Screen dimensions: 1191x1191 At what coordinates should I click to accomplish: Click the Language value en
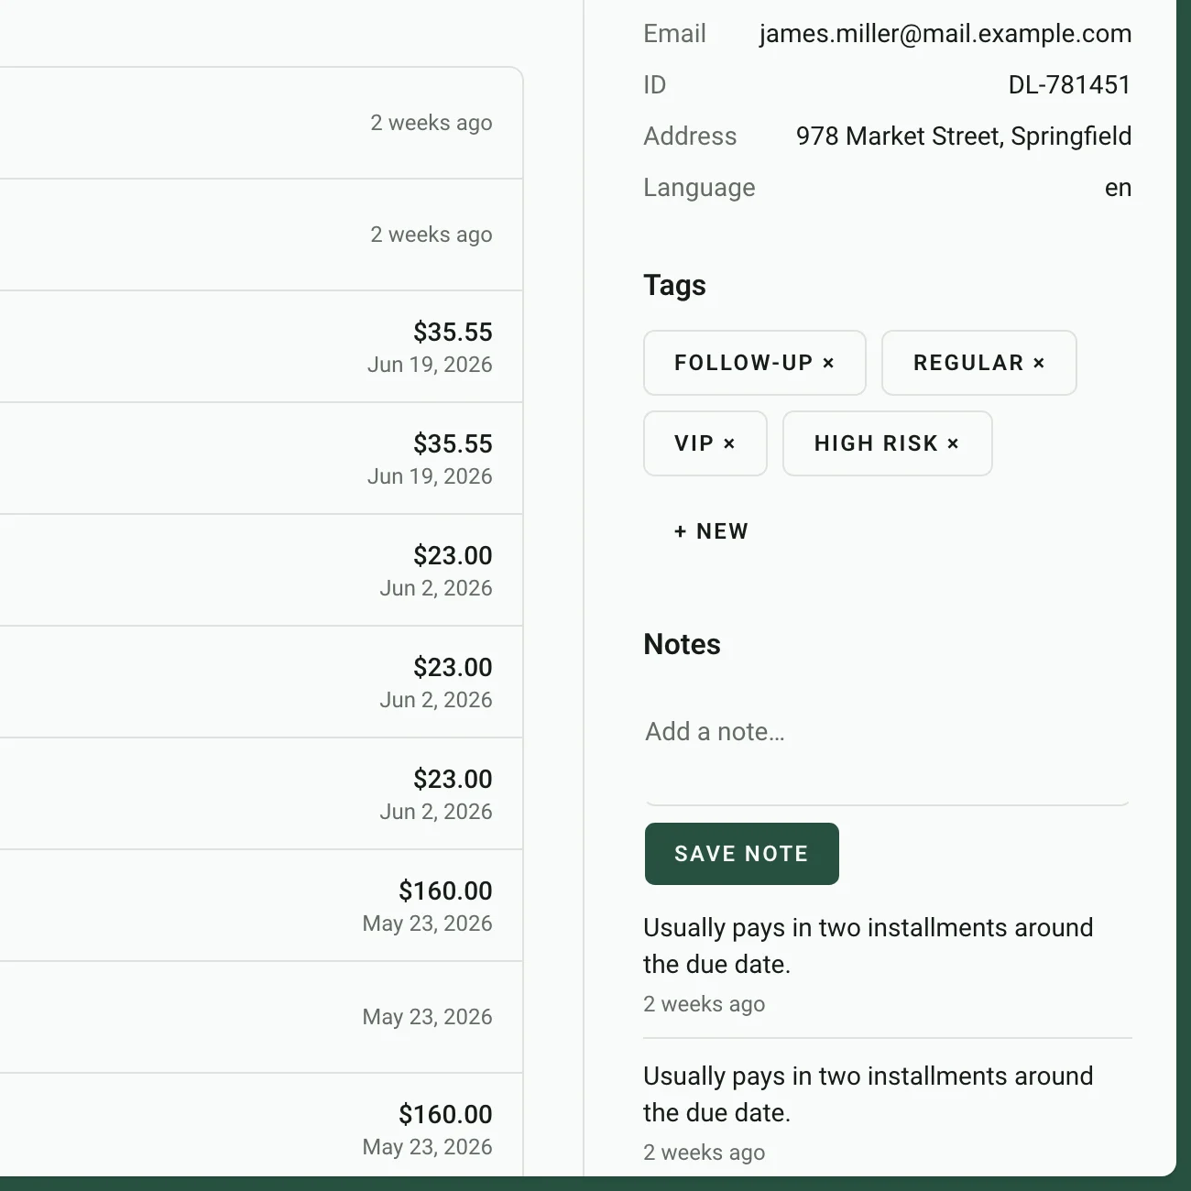point(1118,188)
